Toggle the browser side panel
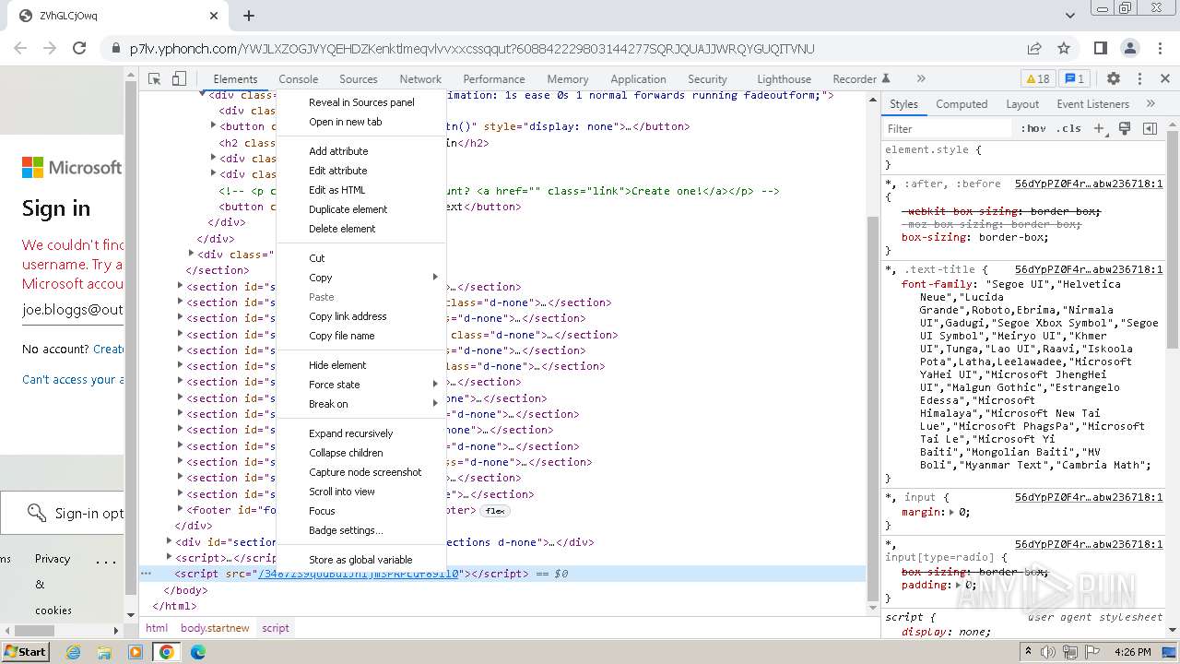This screenshot has height=664, width=1180. [1101, 49]
